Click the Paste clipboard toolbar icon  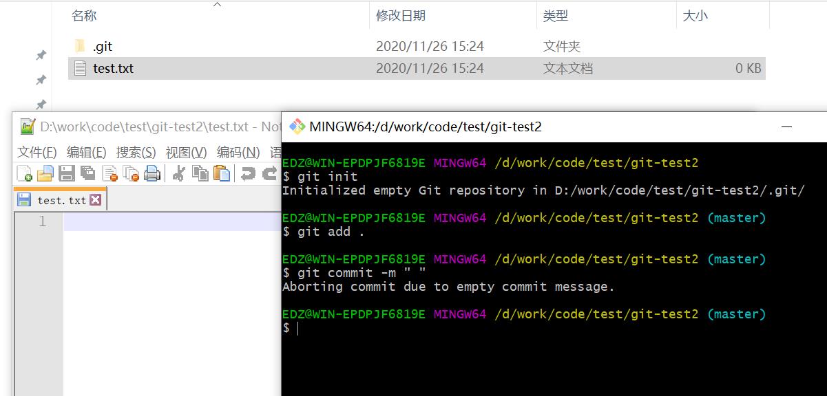[x=222, y=173]
